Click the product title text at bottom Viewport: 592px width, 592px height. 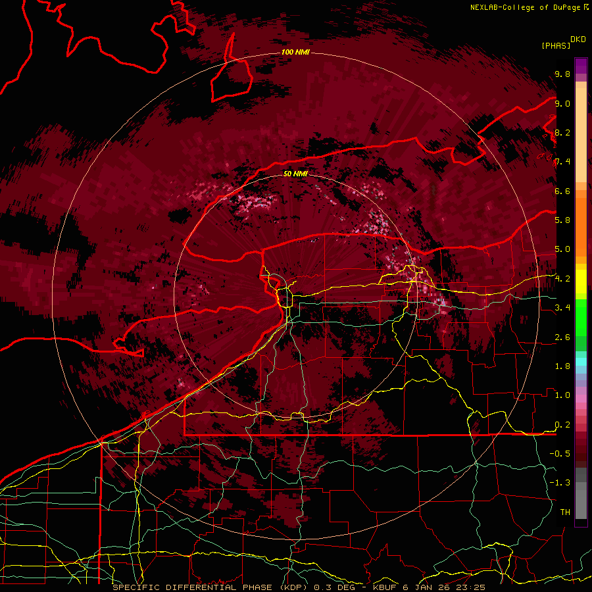point(299,587)
